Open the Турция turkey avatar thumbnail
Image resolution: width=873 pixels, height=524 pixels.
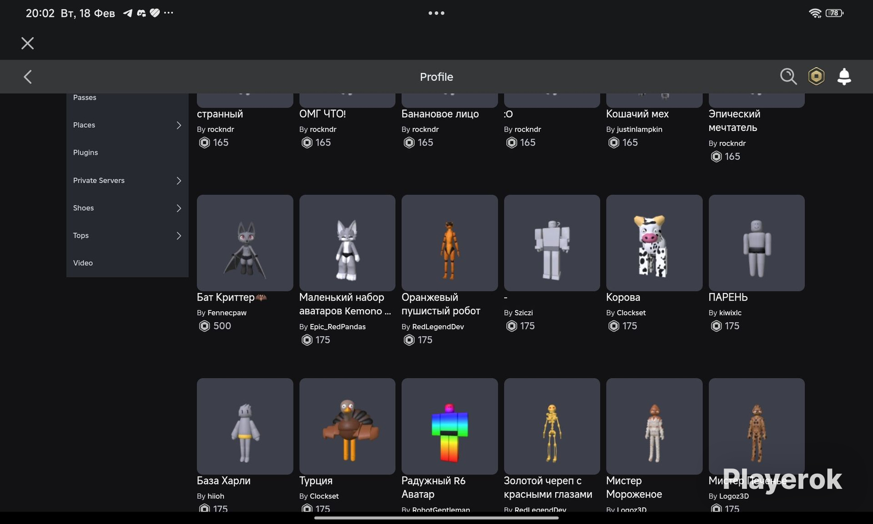pos(347,427)
